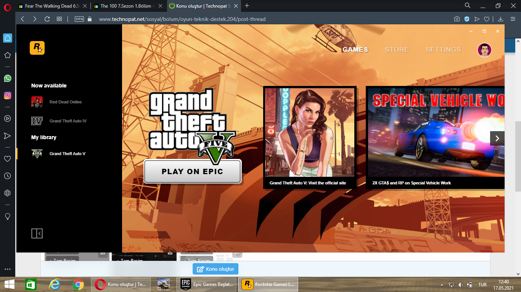Show hidden system tray icons
The height and width of the screenshot is (292, 521).
pos(442,284)
